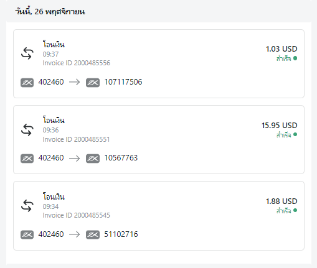The width and height of the screenshot is (317, 268).
Task: Click the 09:37 โอนเงิน title
Action: (54, 44)
